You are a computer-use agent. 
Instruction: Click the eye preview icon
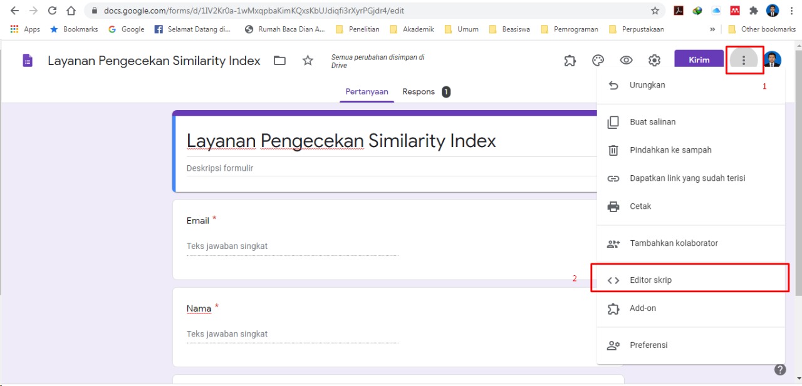tap(626, 61)
